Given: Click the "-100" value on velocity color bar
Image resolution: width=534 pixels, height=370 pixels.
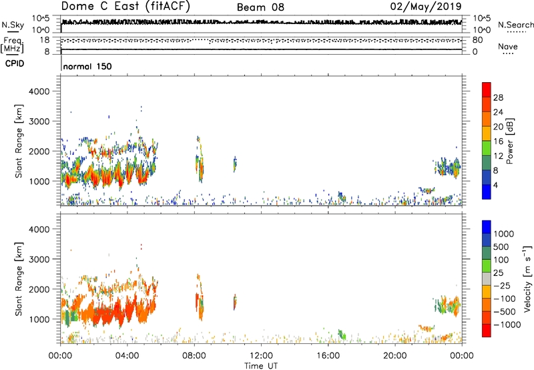Looking at the screenshot, I should pyautogui.click(x=504, y=299).
